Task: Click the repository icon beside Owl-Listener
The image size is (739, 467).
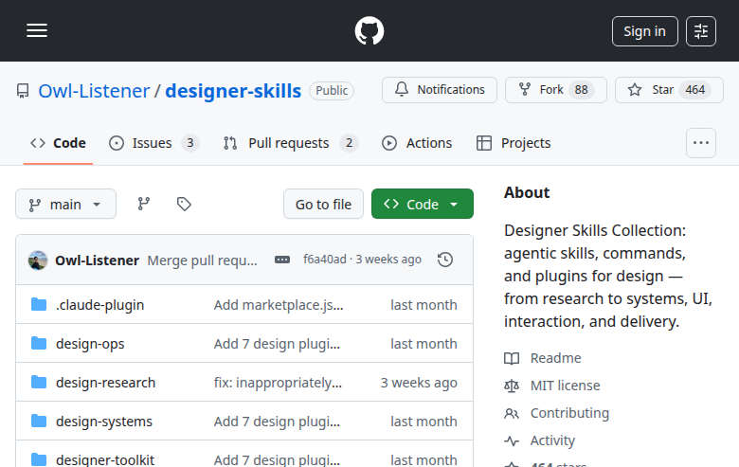Action: [x=23, y=91]
